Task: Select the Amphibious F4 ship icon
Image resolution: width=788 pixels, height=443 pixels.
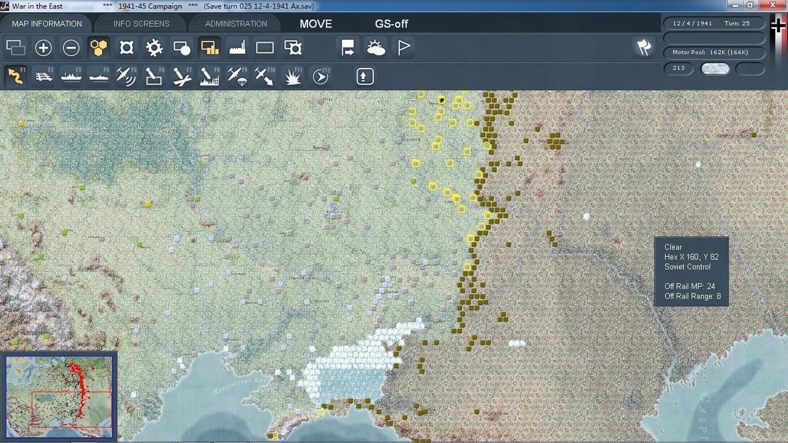Action: point(99,76)
